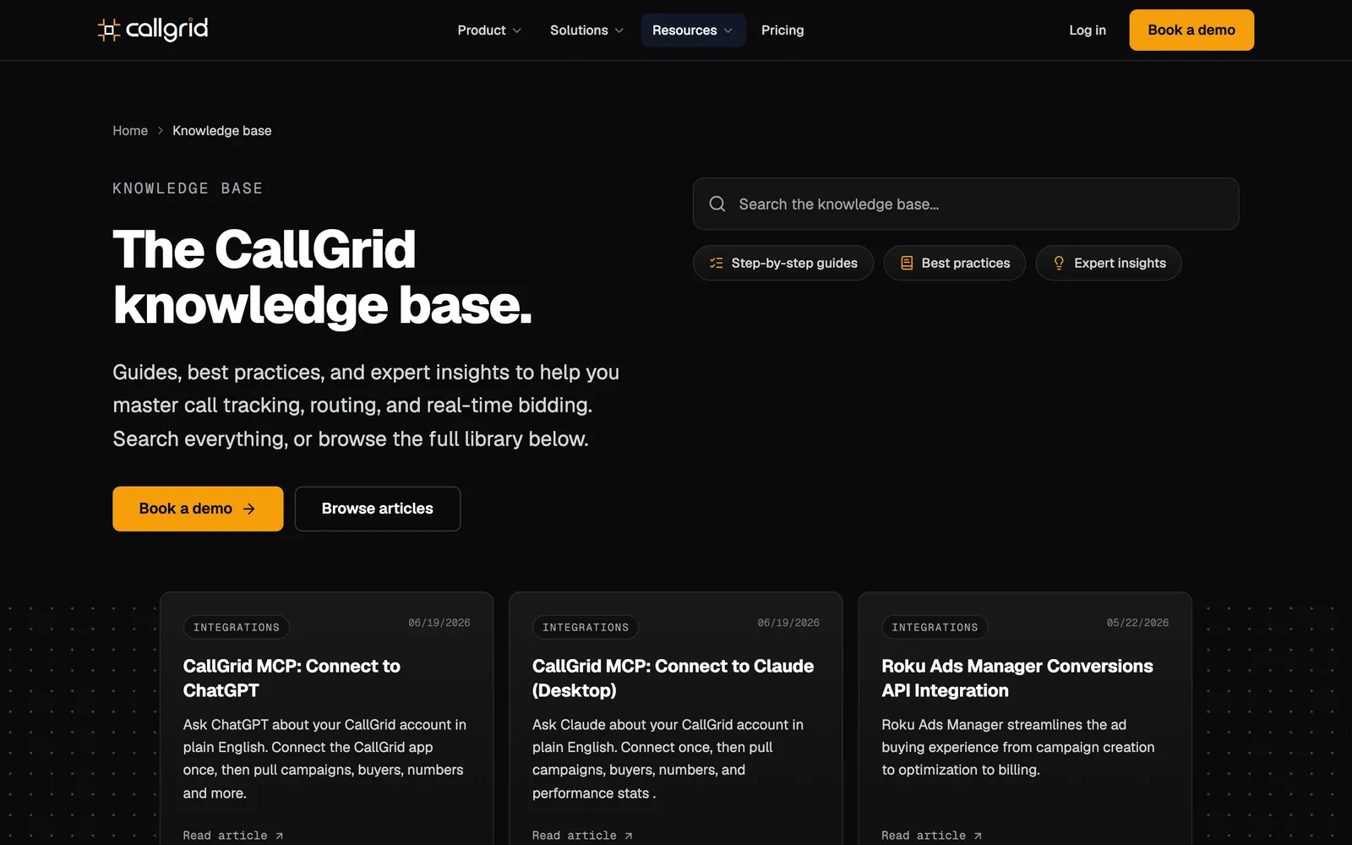Click 'The CallGrid knowledge base.' heading

click(323, 277)
